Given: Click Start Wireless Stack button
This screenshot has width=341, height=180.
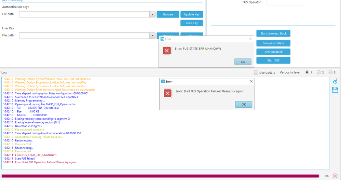Looking at the screenshot, I should [x=273, y=33].
